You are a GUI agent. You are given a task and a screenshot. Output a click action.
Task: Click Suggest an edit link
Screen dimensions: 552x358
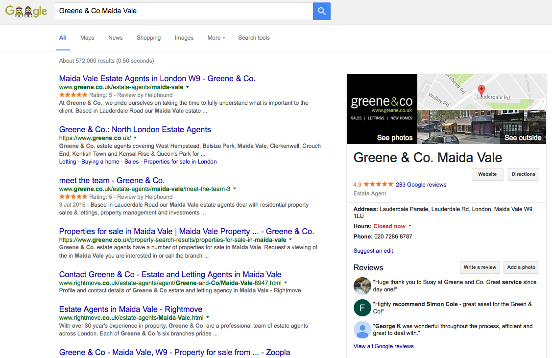coord(373,251)
